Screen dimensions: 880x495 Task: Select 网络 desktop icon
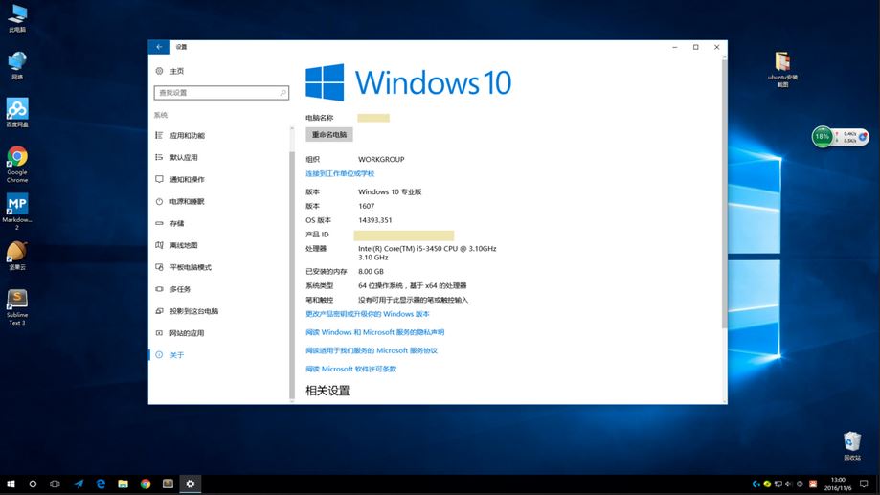pyautogui.click(x=17, y=66)
